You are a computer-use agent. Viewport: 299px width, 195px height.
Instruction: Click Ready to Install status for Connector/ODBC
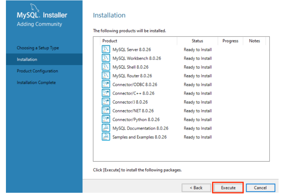pos(198,85)
